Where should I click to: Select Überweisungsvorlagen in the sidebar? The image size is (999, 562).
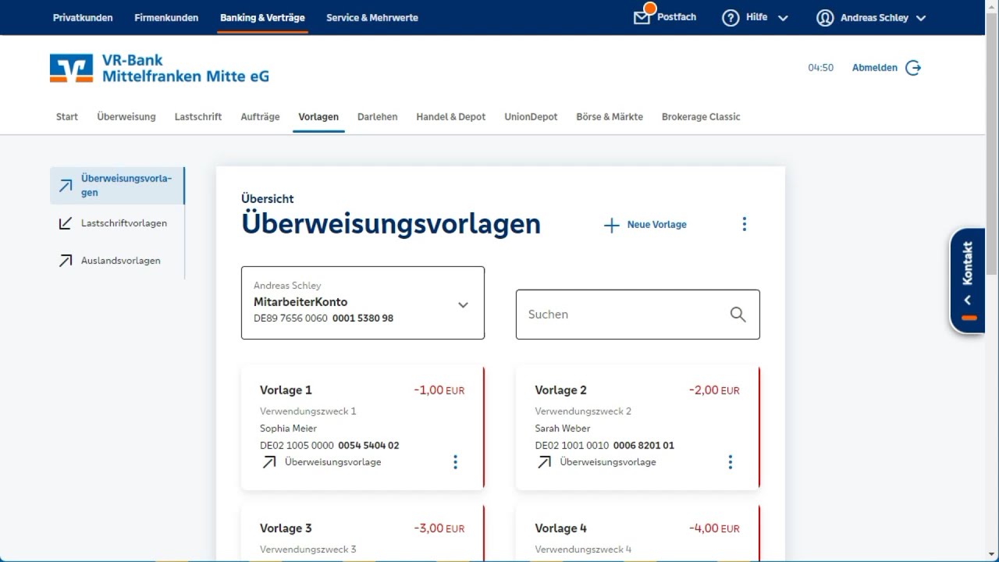click(117, 186)
